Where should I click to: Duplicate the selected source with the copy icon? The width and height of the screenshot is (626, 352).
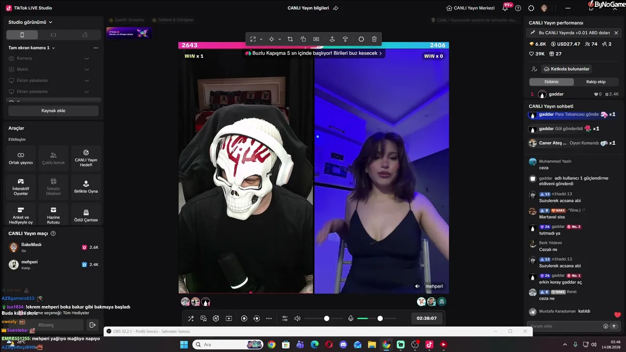pos(303,39)
